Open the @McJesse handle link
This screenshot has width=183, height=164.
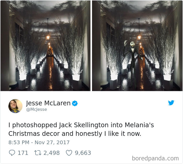point(37,110)
